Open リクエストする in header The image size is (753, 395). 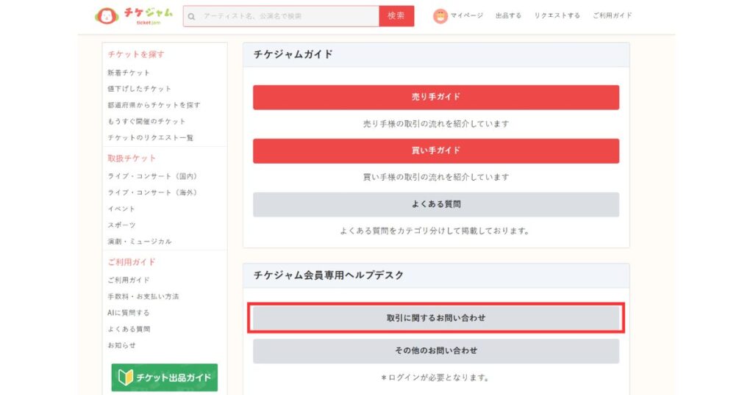click(557, 16)
